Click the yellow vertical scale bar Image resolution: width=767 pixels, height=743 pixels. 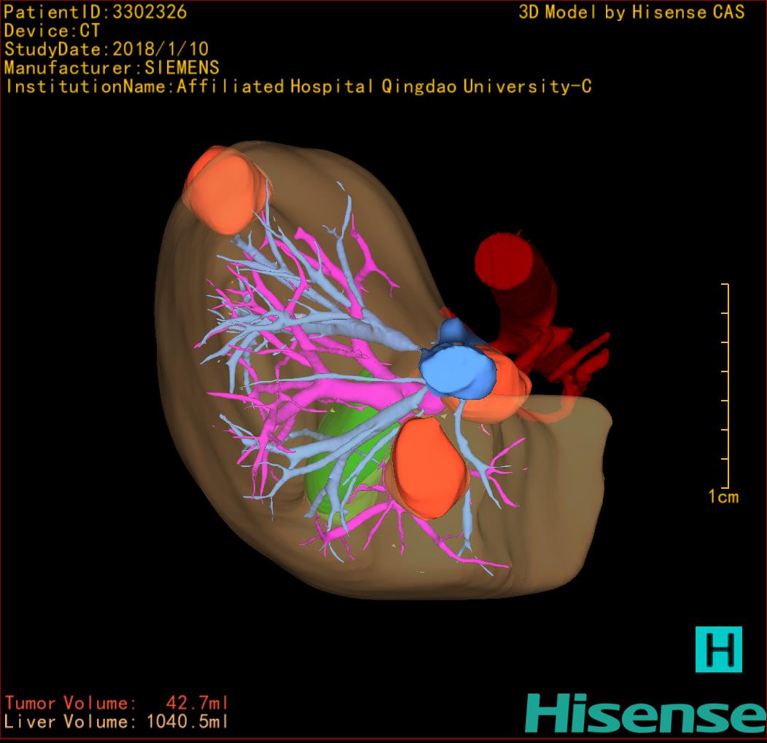click(727, 386)
